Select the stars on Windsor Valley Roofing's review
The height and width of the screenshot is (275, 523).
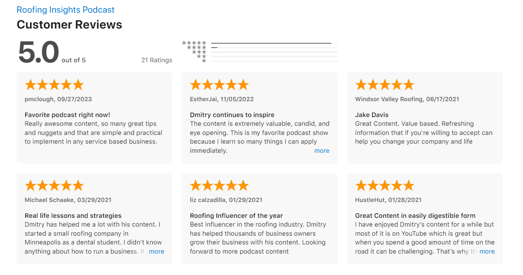[x=385, y=84]
